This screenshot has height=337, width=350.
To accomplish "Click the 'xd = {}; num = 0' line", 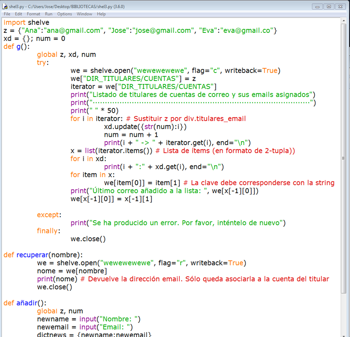I will 35,38.
